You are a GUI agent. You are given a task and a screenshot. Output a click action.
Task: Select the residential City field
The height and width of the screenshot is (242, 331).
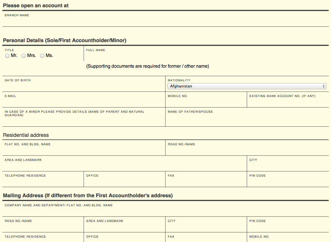point(288,166)
